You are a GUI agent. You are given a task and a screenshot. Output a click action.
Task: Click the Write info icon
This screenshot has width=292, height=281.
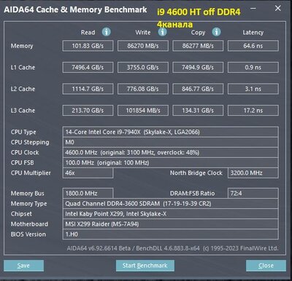[162, 32]
